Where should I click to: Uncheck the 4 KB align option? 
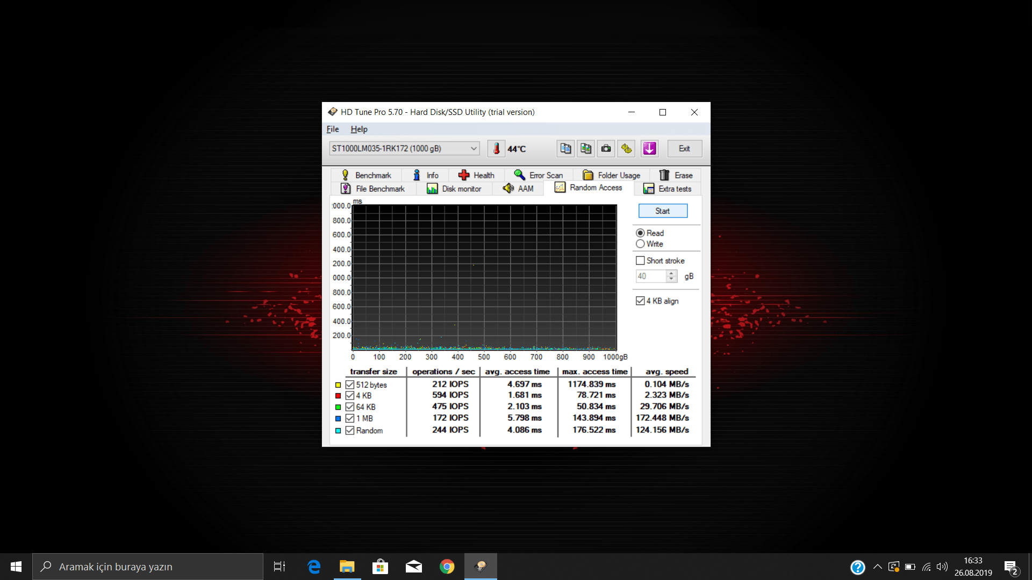pyautogui.click(x=640, y=301)
